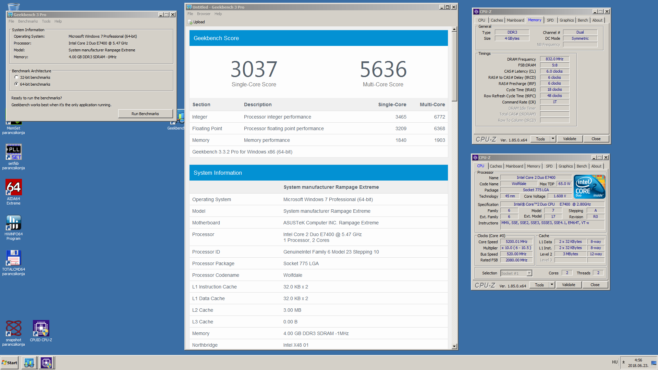Viewport: 658px width, 370px height.
Task: Open Help menu in Geekbench 3 Pro
Action: coord(58,21)
